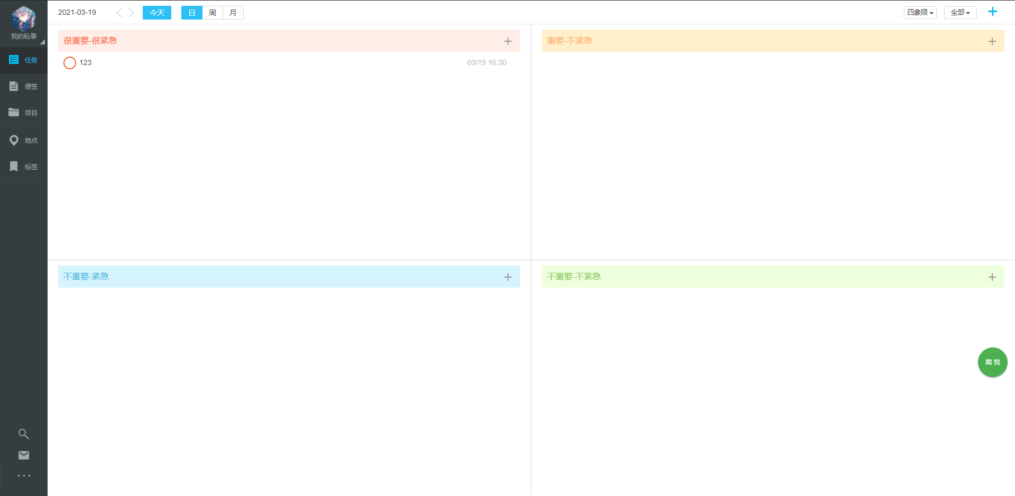Open the 地点 locations section in sidebar

click(x=24, y=140)
